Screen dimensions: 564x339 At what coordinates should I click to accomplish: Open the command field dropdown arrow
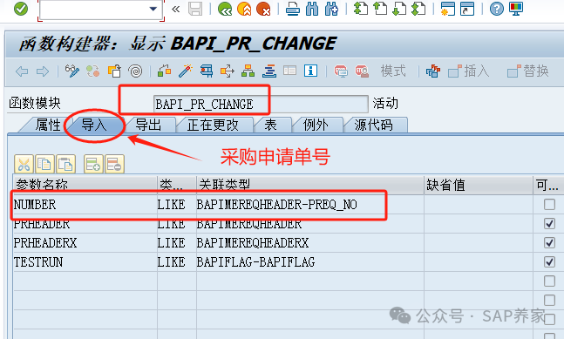pyautogui.click(x=153, y=9)
